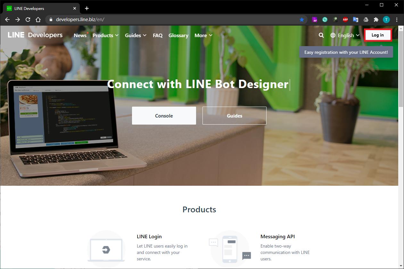Open a new browser tab
The height and width of the screenshot is (269, 404).
click(87, 8)
